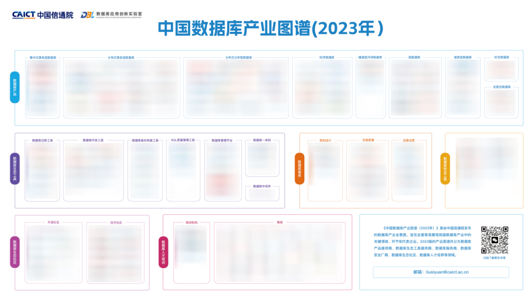
Task: Click the 培训机构 heading
Action: coord(191,223)
